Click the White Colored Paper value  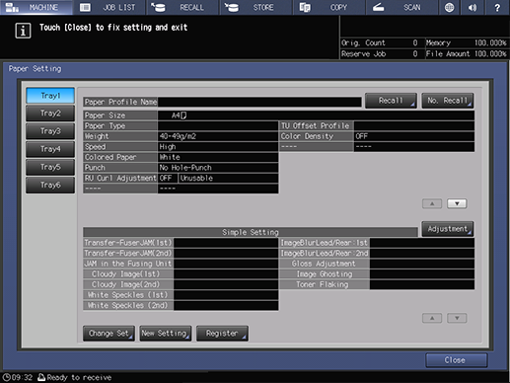click(x=218, y=157)
